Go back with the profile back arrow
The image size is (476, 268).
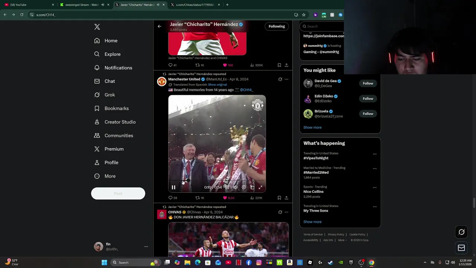[160, 26]
